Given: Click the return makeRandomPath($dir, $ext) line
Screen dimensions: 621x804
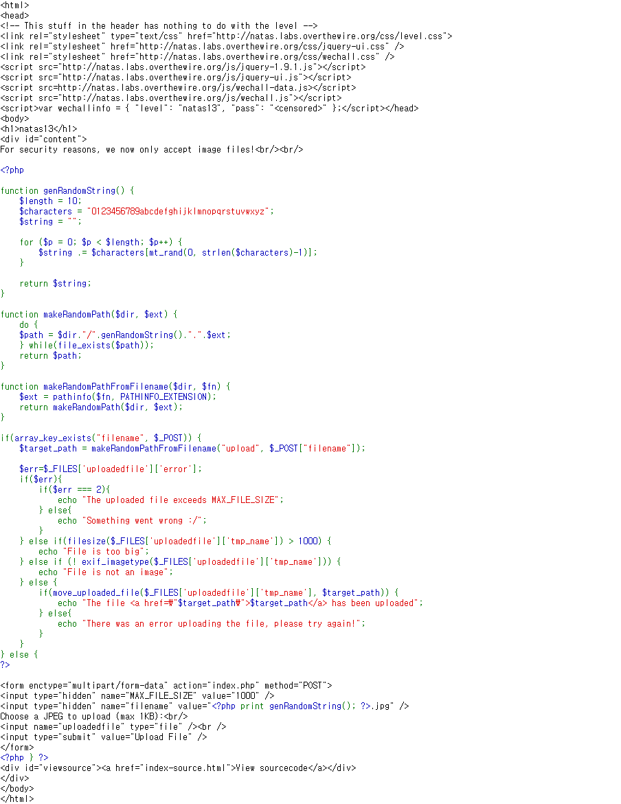Looking at the screenshot, I should pos(101,407).
